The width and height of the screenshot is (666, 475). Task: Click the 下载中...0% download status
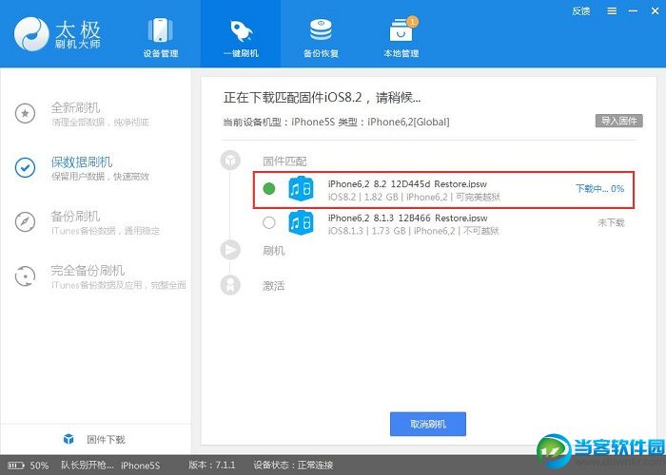point(599,188)
